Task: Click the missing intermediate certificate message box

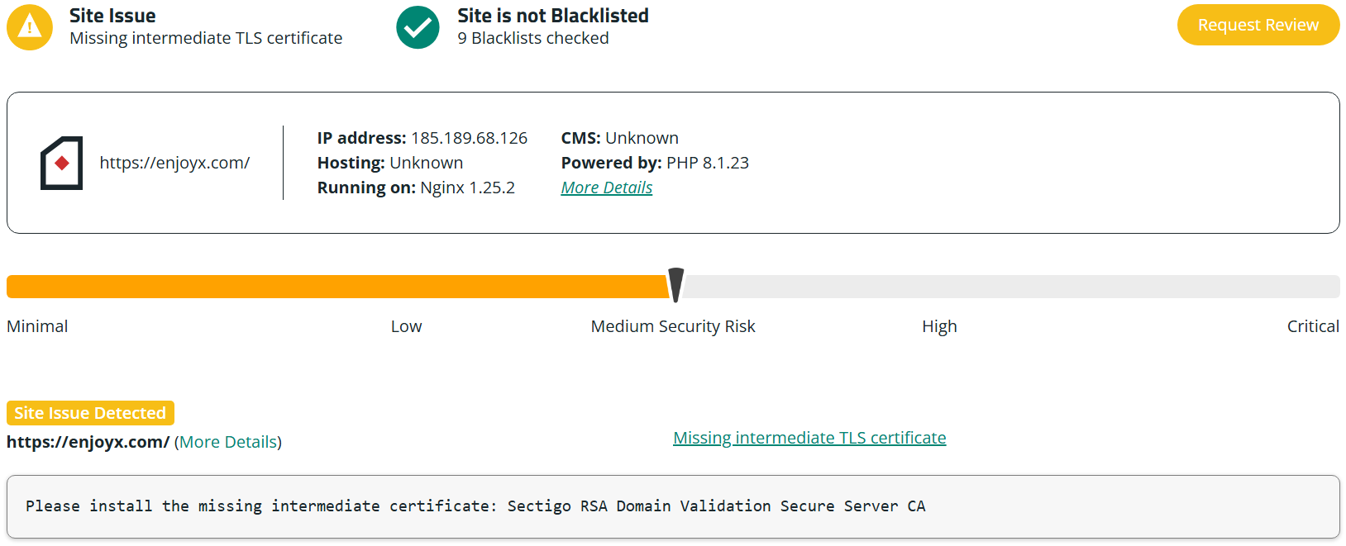Action: click(x=673, y=506)
